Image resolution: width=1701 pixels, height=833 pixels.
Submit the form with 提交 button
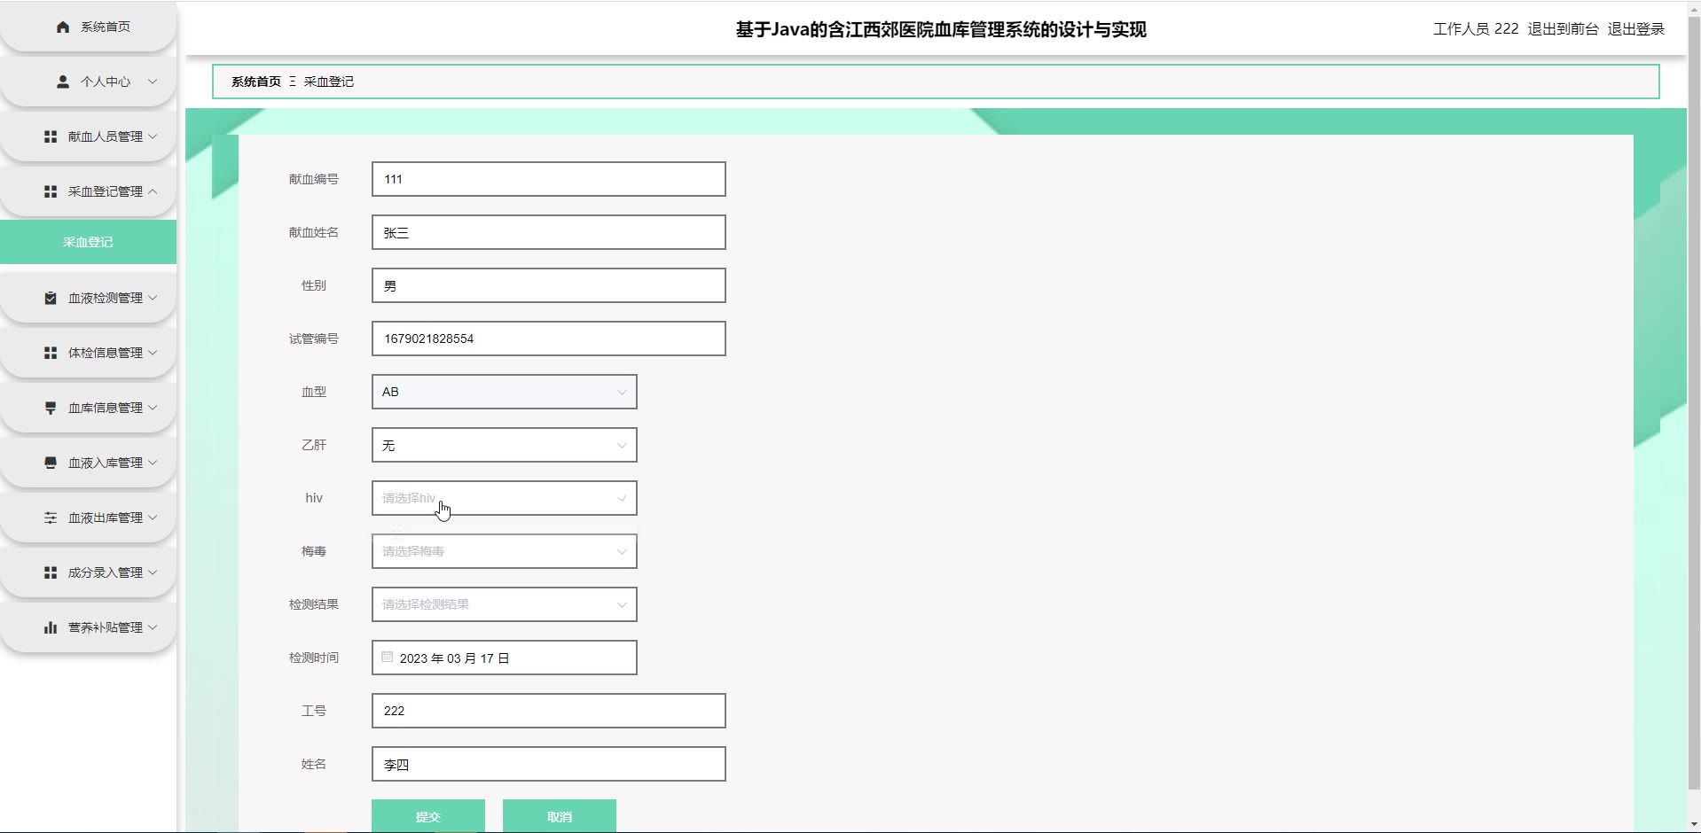point(428,816)
